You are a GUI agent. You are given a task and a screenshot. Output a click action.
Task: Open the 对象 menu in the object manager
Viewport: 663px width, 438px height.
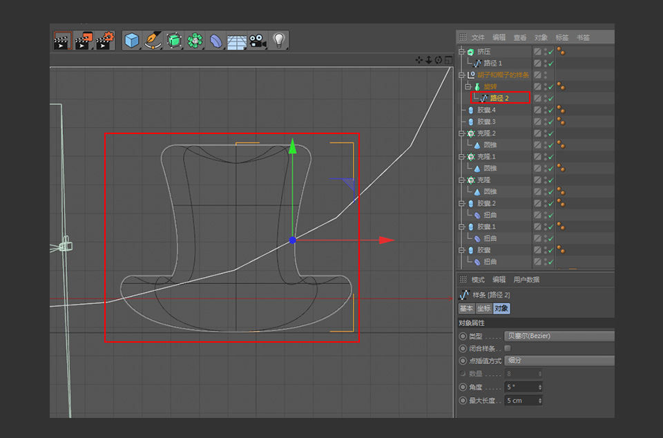[x=541, y=37]
